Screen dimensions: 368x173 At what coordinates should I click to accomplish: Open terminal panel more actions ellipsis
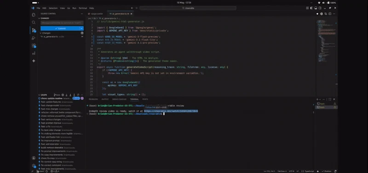coord(324,99)
